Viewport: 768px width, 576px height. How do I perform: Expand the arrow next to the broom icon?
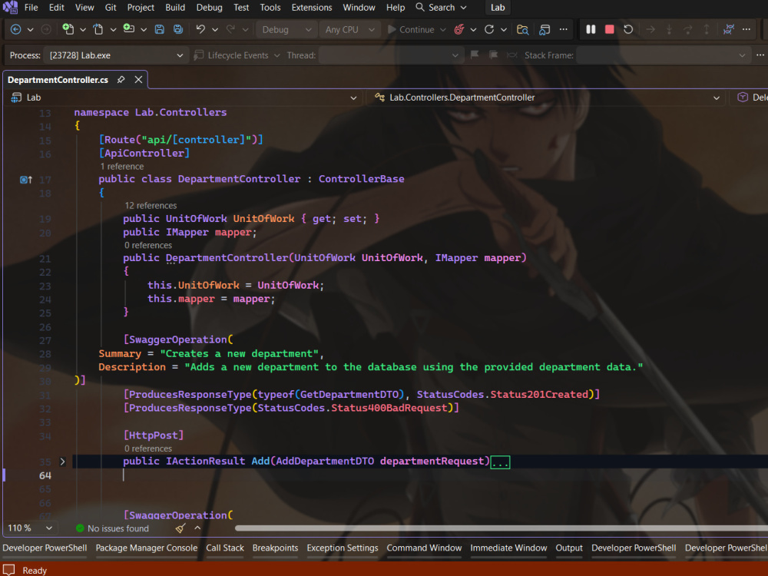[x=197, y=528]
